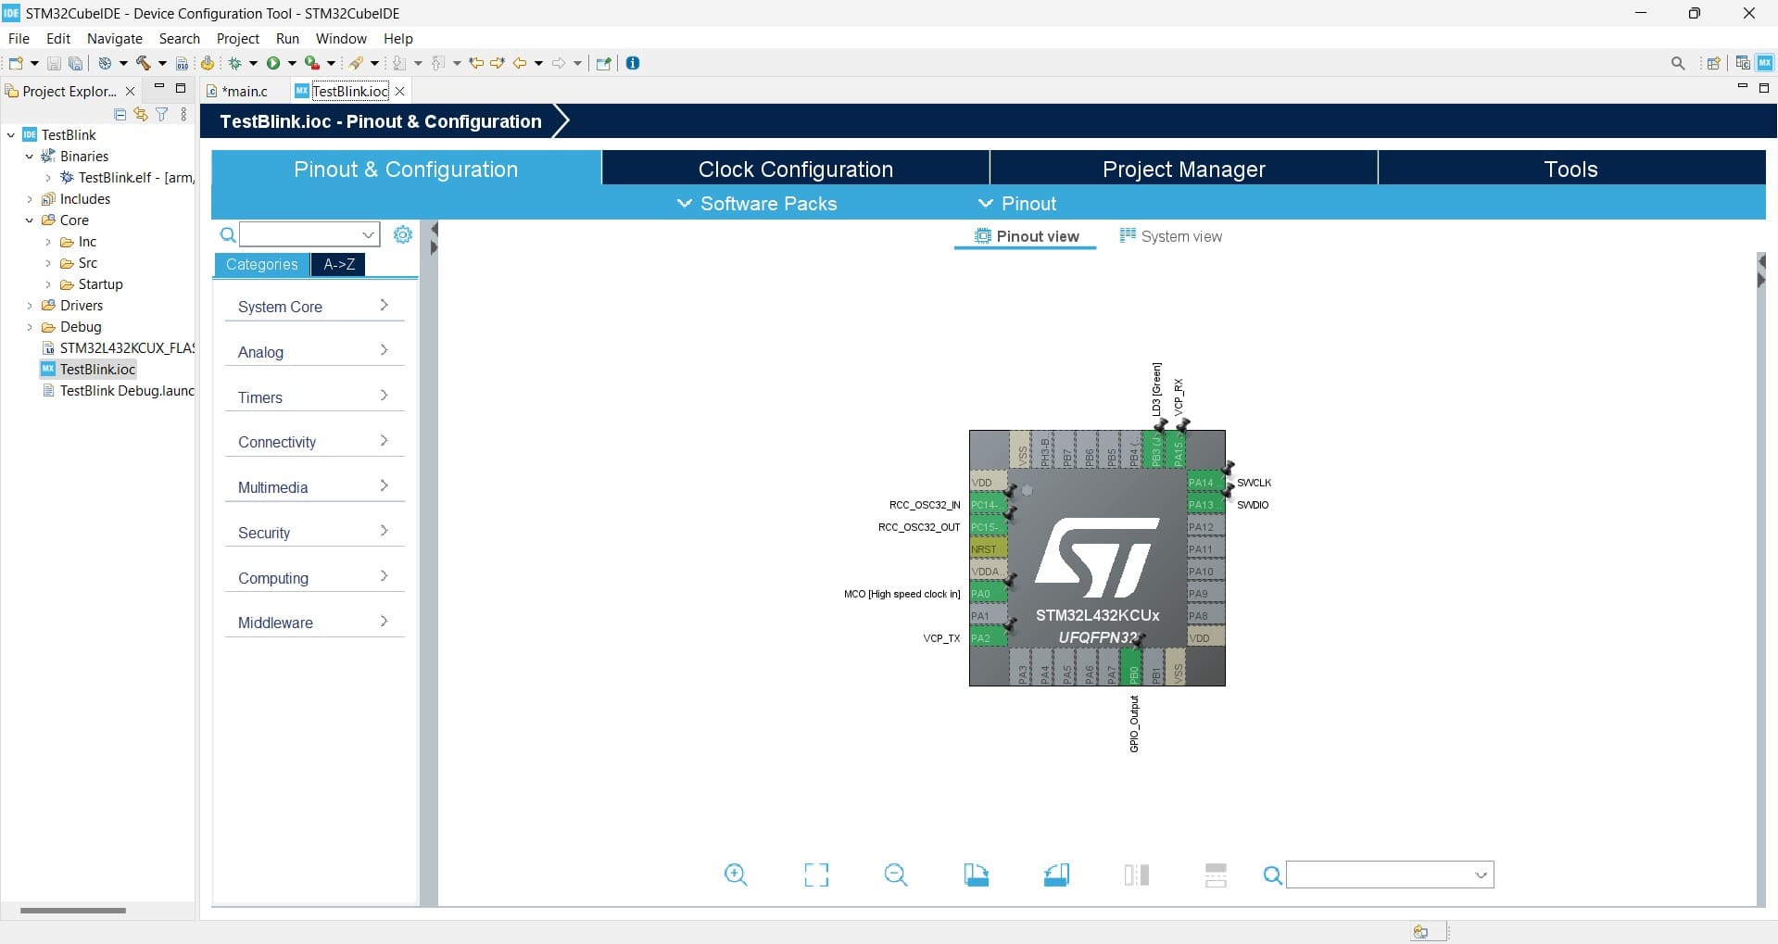
Task: Click the PA14 SWCLK pin
Action: click(1206, 483)
